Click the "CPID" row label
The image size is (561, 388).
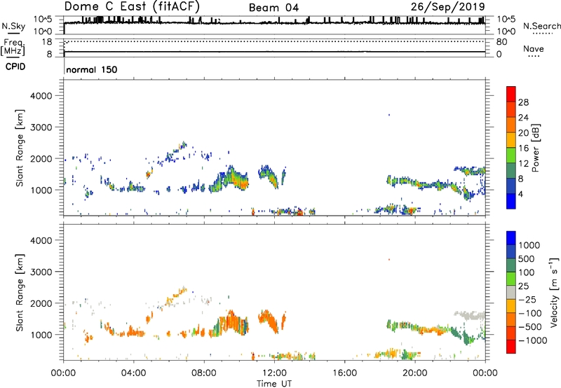pyautogui.click(x=15, y=67)
